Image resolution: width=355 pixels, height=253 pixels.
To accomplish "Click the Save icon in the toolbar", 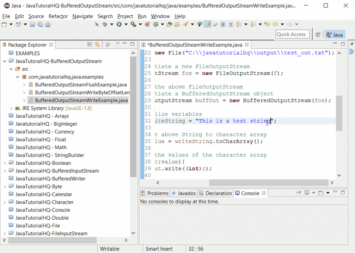I will click(33, 25).
